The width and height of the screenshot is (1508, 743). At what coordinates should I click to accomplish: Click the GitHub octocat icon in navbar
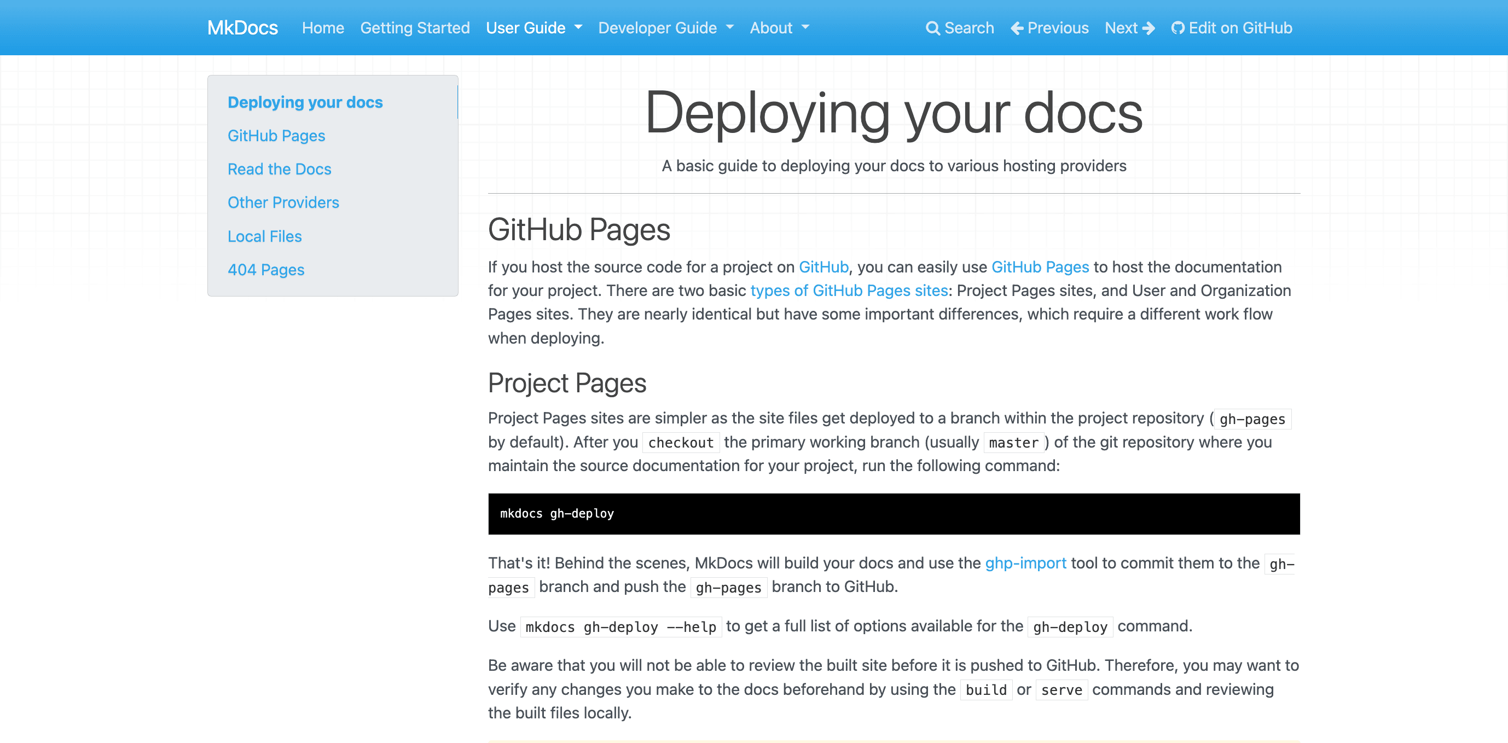pos(1178,28)
